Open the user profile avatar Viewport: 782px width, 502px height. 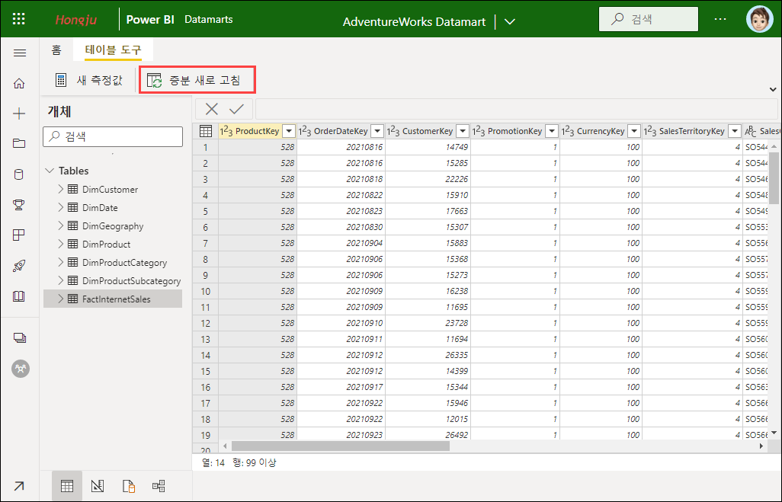pyautogui.click(x=759, y=20)
